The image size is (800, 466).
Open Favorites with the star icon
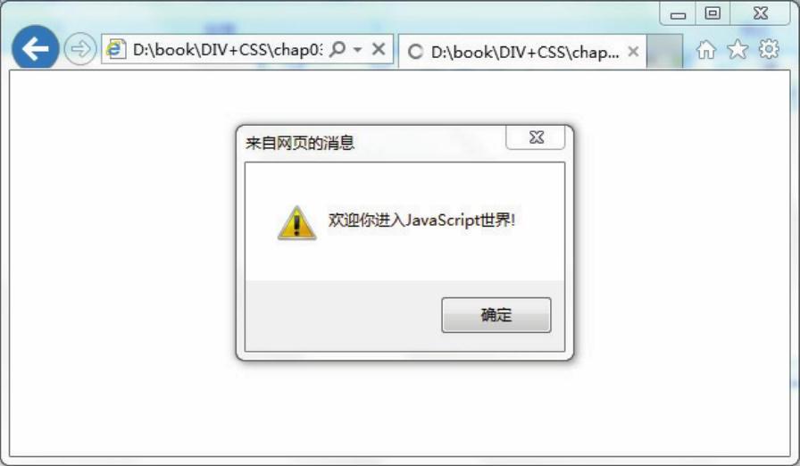[x=737, y=49]
